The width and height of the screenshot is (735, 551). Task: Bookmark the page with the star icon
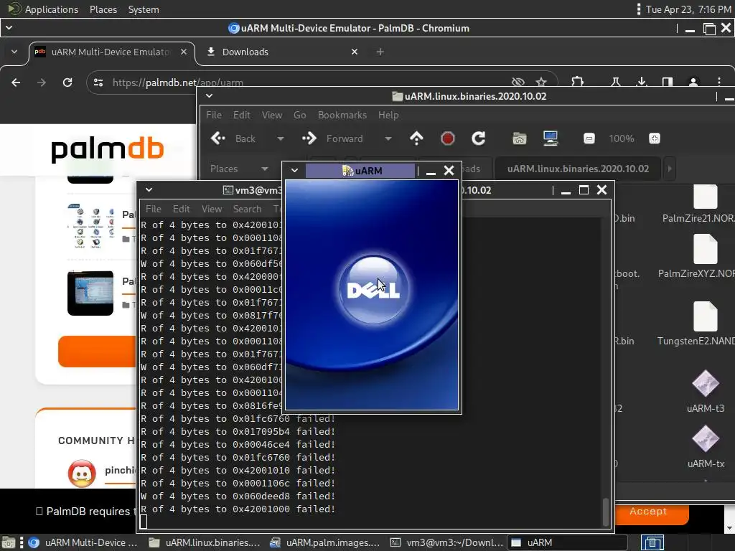tap(541, 83)
